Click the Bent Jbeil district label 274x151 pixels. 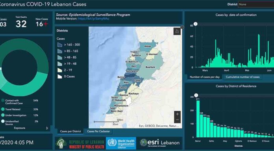[x=117, y=111]
